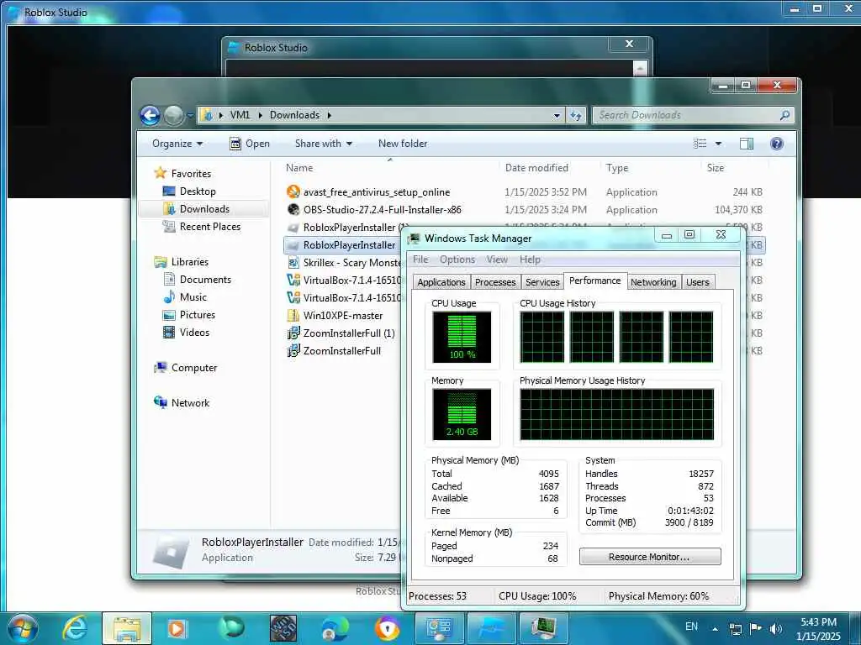Click the Network icon in navigation pane
The height and width of the screenshot is (645, 861).
click(161, 402)
